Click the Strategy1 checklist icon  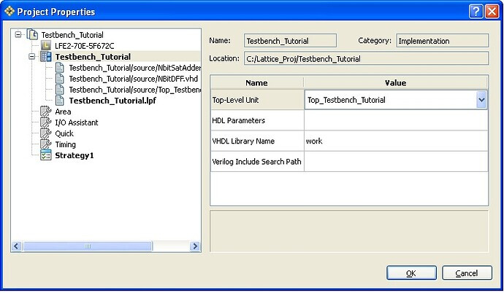[x=45, y=155]
